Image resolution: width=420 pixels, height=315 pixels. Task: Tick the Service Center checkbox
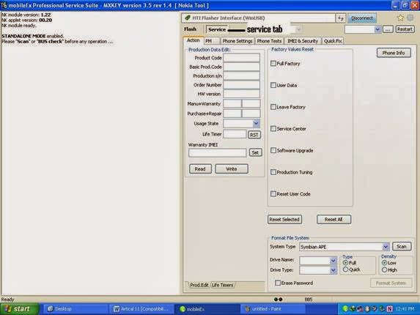pos(273,129)
